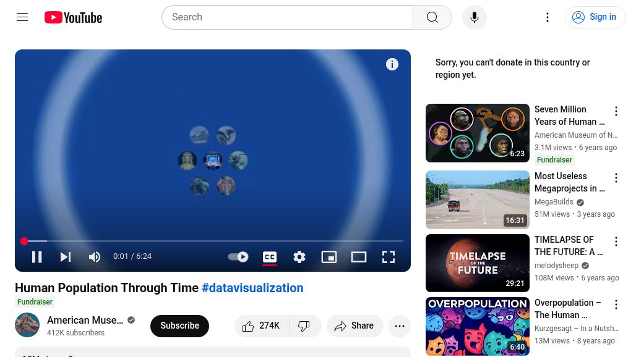Open Timelapse of the Future thumbnail
This screenshot has height=357, width=636.
pyautogui.click(x=478, y=263)
